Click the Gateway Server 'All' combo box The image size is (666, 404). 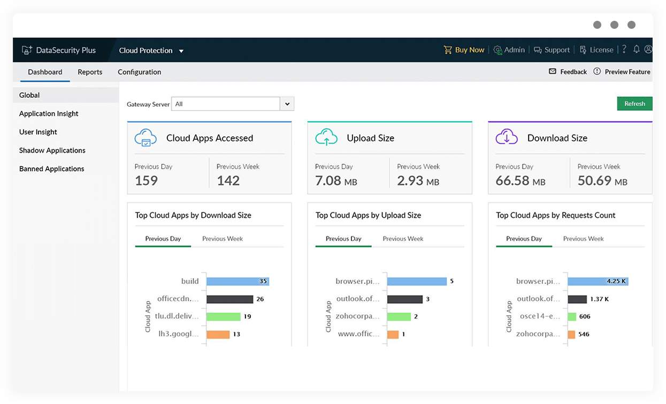click(x=225, y=104)
